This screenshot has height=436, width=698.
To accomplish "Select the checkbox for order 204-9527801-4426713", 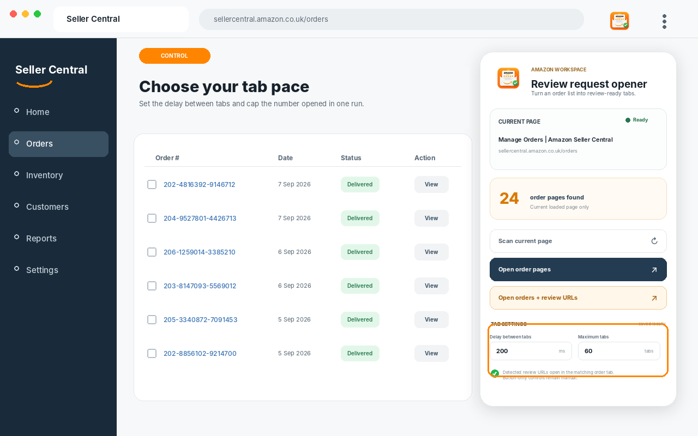I will coord(152,219).
